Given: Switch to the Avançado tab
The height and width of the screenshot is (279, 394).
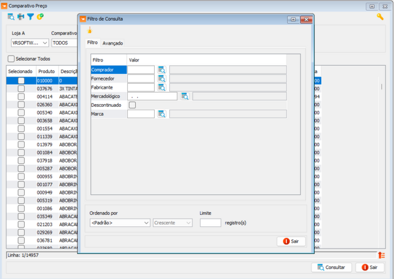Looking at the screenshot, I should pyautogui.click(x=113, y=43).
